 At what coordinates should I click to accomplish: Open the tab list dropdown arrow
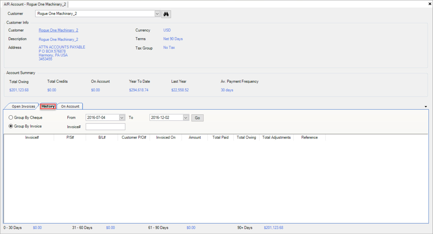point(426,107)
